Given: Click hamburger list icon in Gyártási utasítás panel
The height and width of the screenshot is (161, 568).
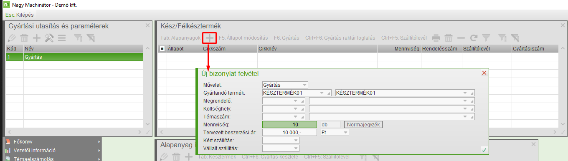Looking at the screenshot, I should click(62, 38).
